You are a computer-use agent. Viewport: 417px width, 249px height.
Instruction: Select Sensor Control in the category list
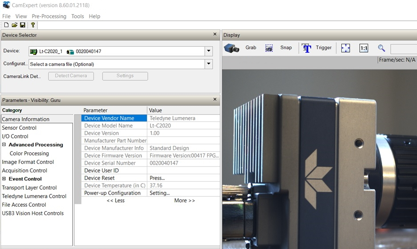19,128
